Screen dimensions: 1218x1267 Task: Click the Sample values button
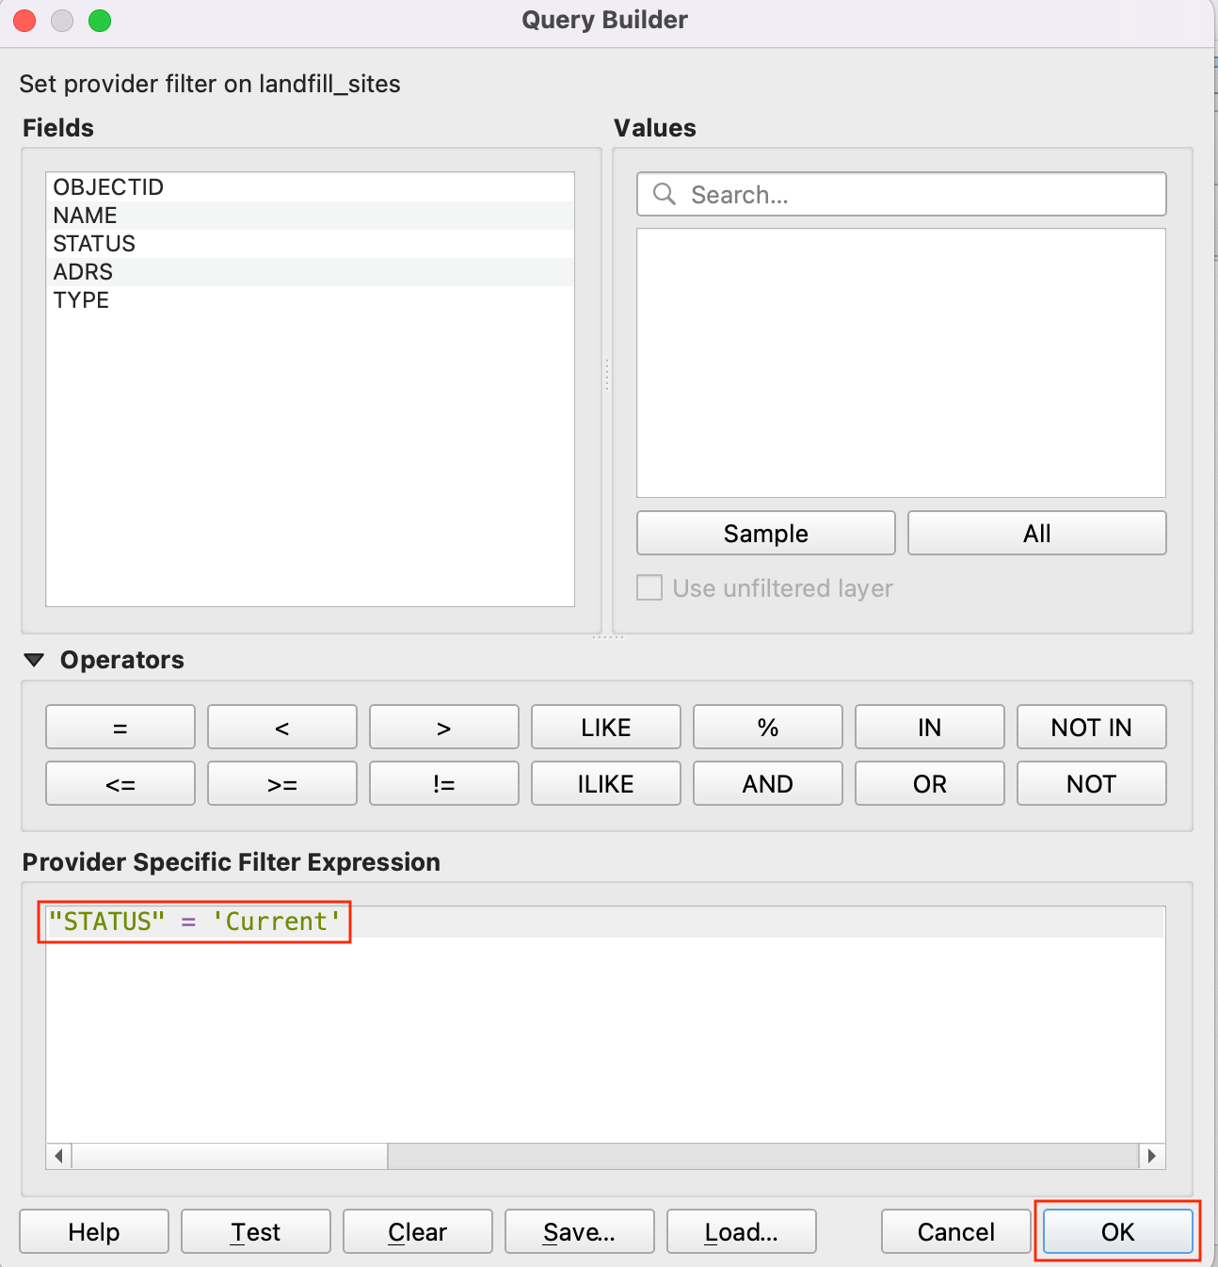click(x=765, y=533)
